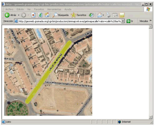The image size is (155, 126).
Task: Click the Print icon
Action: (108, 15)
